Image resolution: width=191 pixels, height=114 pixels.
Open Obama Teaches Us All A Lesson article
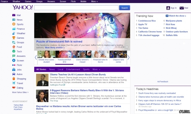(x=78, y=74)
